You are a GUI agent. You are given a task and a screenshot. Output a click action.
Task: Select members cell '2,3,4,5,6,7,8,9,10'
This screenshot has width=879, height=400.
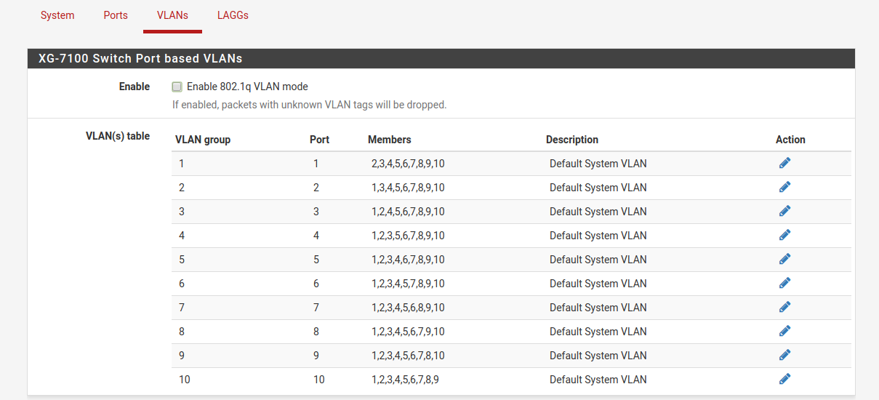tap(408, 164)
